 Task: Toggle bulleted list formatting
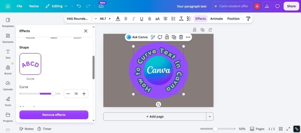tap(173, 18)
